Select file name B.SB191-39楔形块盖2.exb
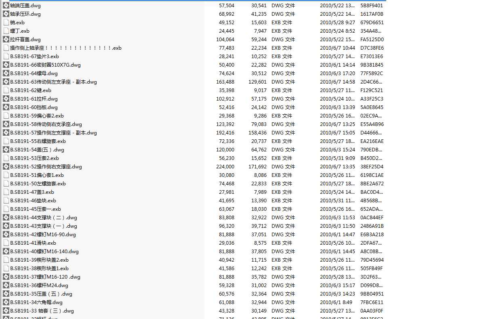Image resolution: width=486 pixels, height=319 pixels. coord(39,260)
